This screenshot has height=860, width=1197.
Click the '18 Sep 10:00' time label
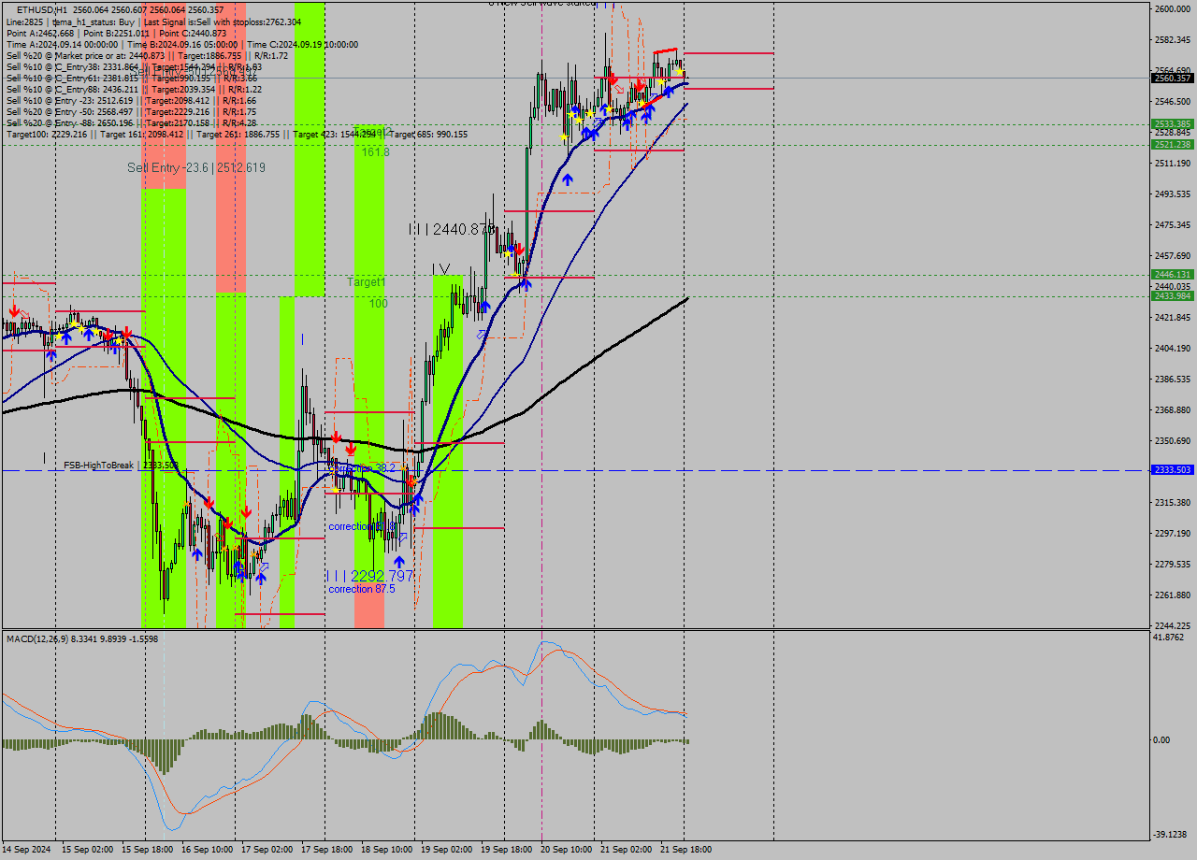pos(387,850)
